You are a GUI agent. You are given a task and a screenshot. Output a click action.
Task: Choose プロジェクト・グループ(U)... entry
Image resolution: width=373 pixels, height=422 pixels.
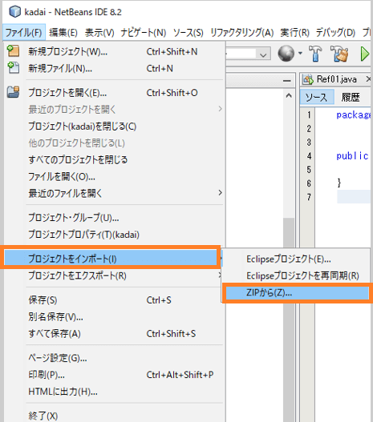[x=114, y=218]
